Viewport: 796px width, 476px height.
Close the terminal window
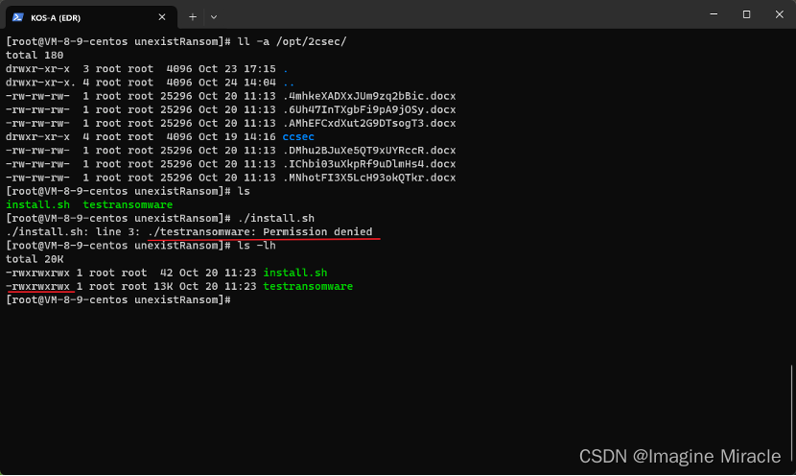pos(779,14)
